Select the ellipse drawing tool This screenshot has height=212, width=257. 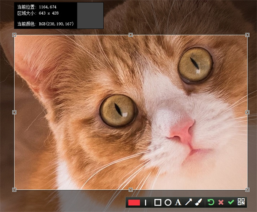[168, 202]
